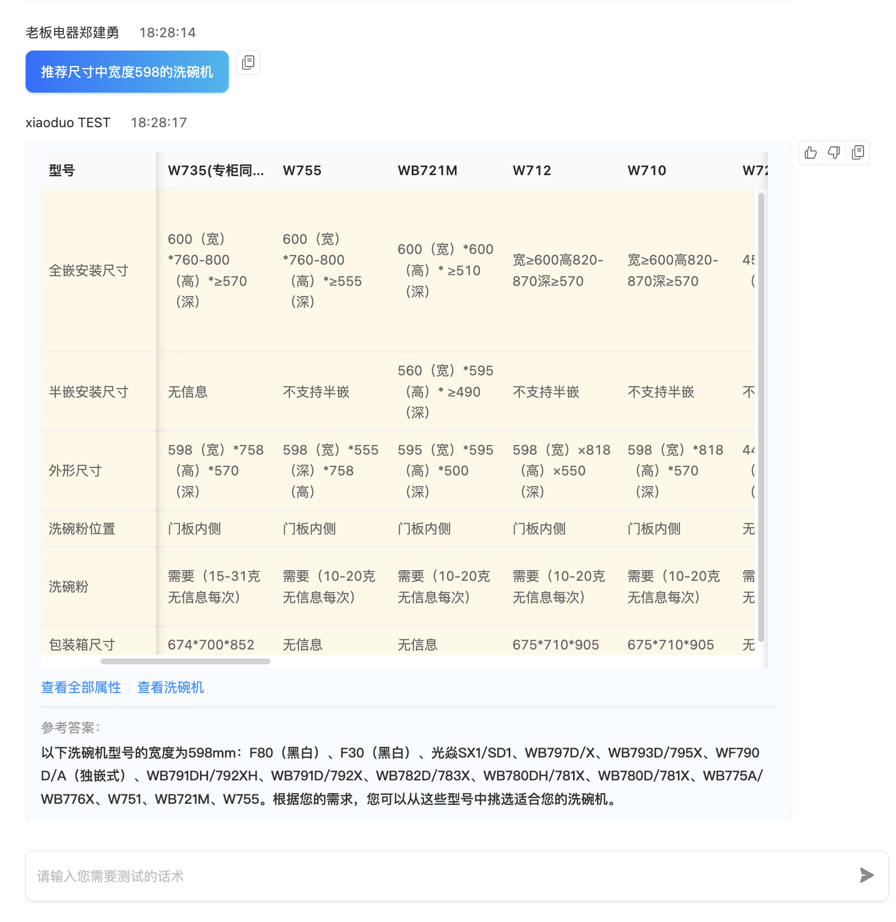Open the 查看全部属性 link
The image size is (896, 922).
[x=81, y=687]
